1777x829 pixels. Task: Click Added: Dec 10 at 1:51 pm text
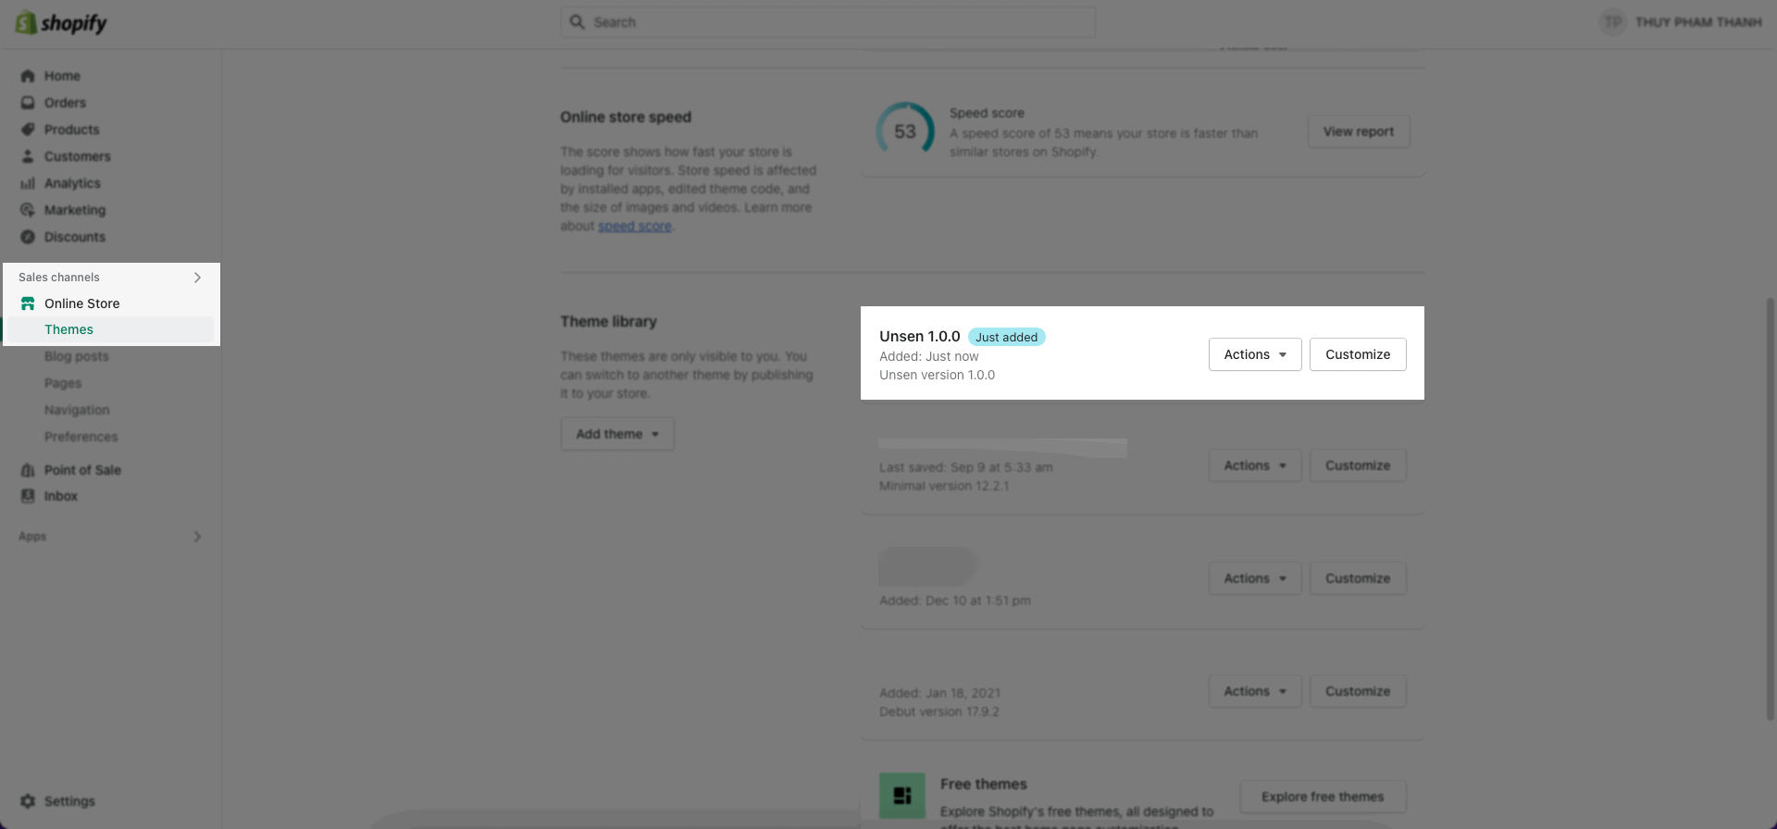point(954,600)
